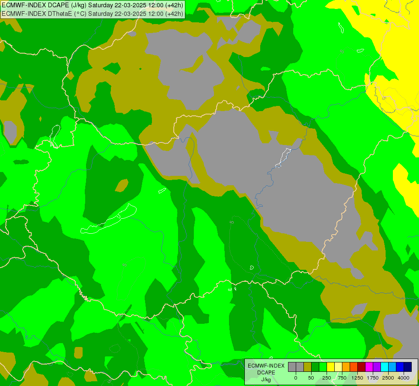Viewport: 419px width, 386px height.
Task: Click the legend ECMWF-INDEX label
Action: pyautogui.click(x=266, y=366)
